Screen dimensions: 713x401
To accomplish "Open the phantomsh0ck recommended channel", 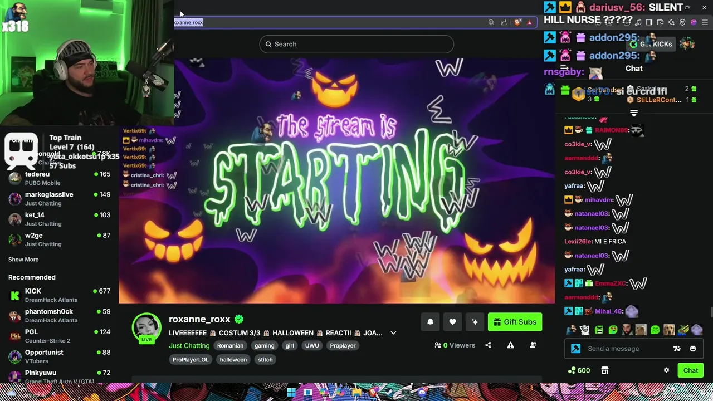I will (59, 316).
